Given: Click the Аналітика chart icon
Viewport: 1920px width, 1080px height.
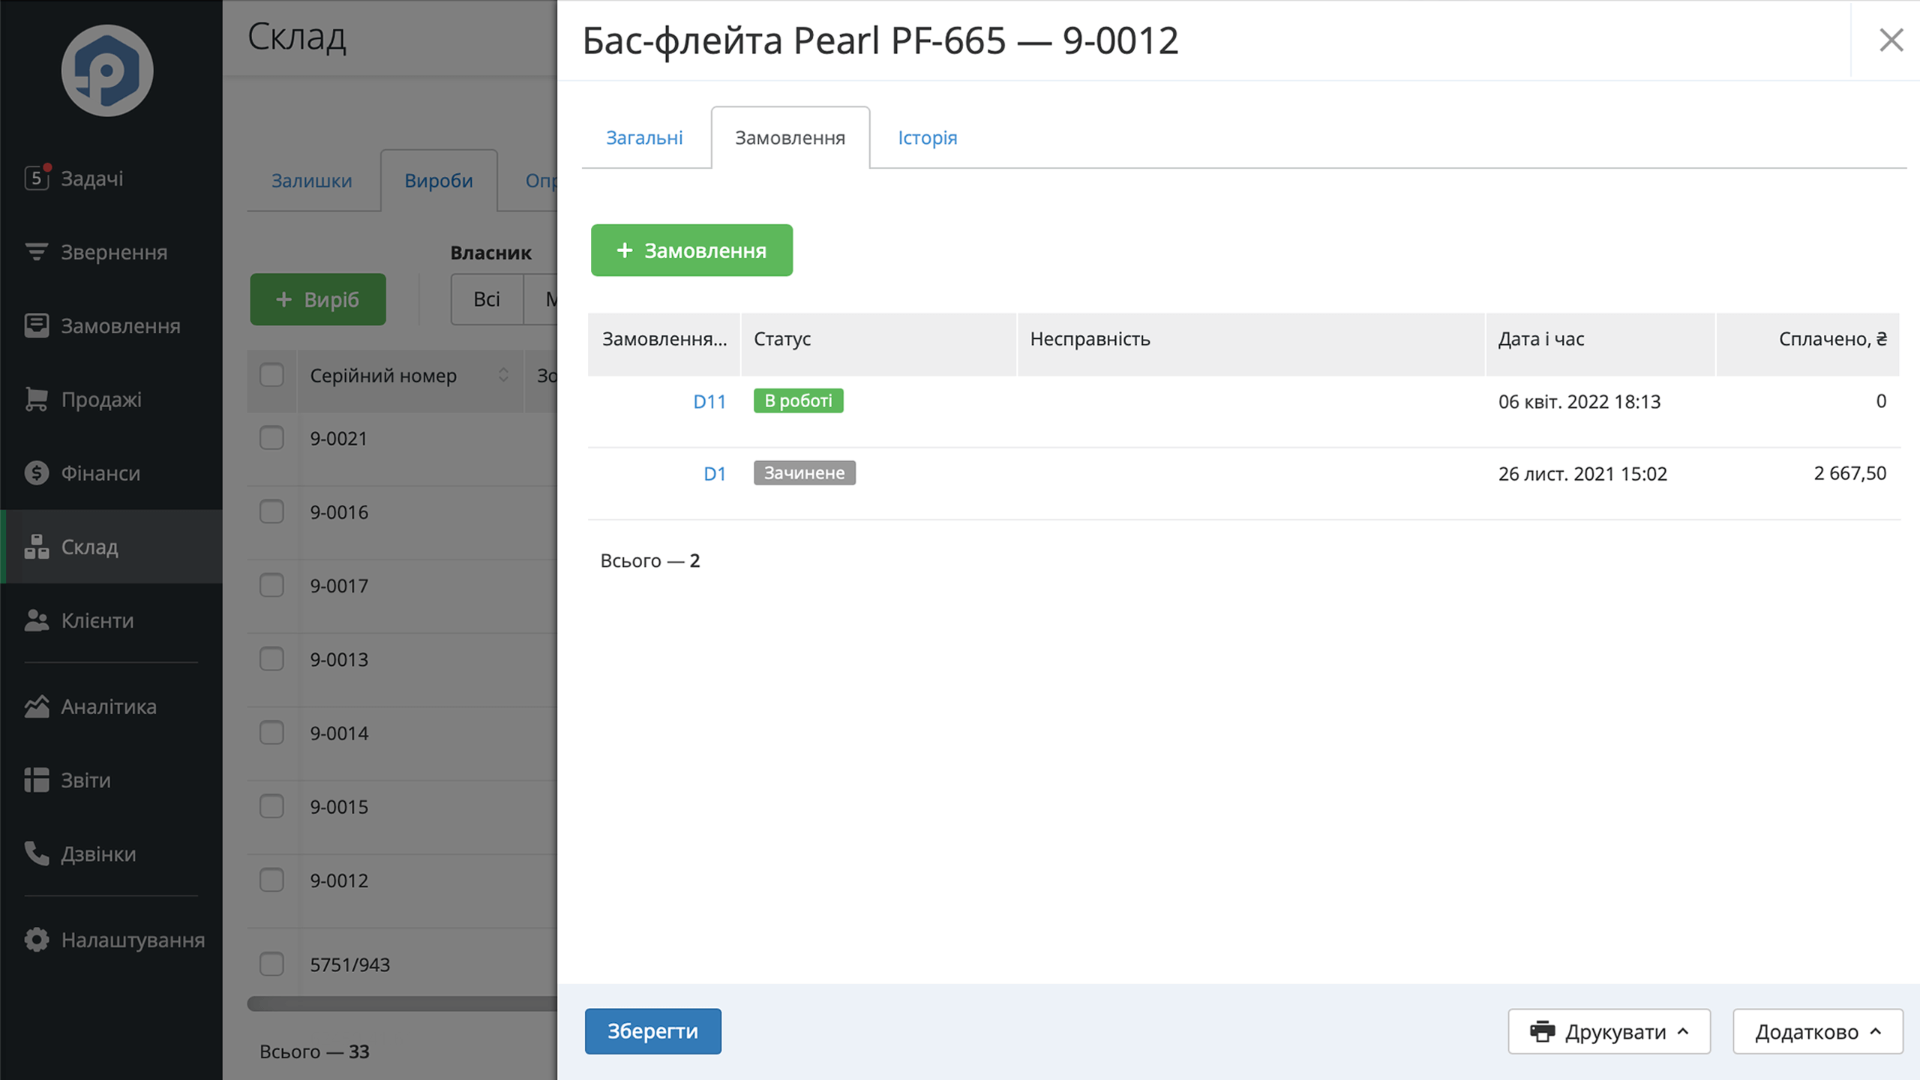Looking at the screenshot, I should (x=36, y=706).
